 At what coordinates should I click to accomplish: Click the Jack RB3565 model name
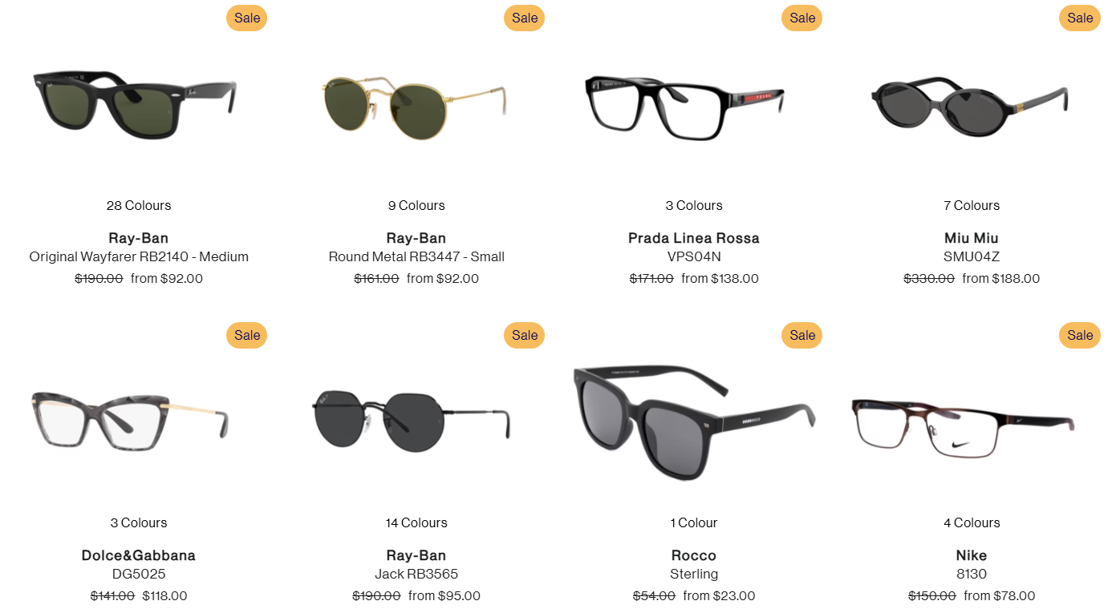click(x=416, y=574)
